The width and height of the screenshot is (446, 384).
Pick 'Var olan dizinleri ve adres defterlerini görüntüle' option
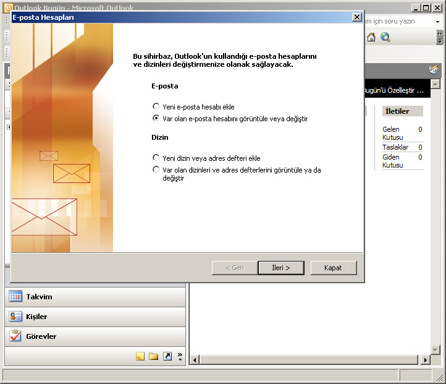pyautogui.click(x=156, y=169)
